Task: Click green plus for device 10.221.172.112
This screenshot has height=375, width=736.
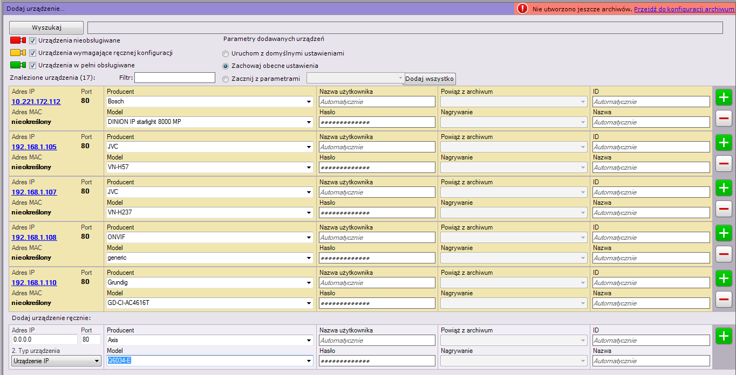Action: coord(724,98)
